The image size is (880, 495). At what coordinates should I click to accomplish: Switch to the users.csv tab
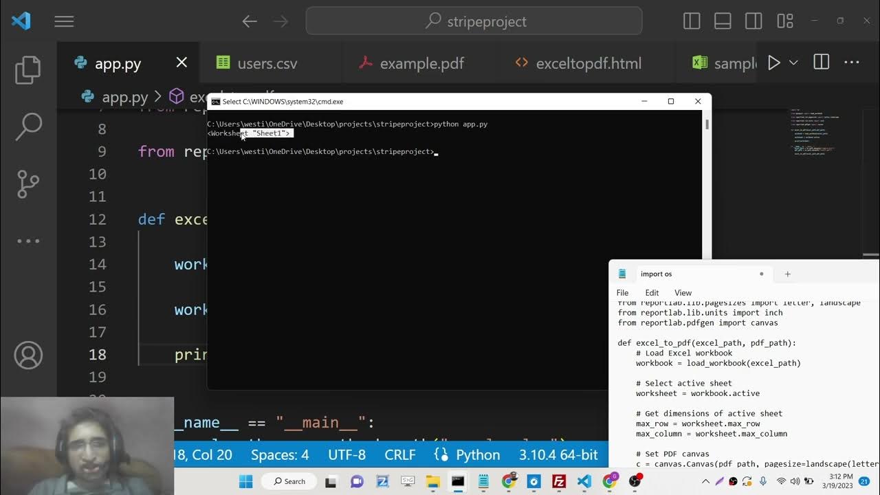tap(267, 64)
